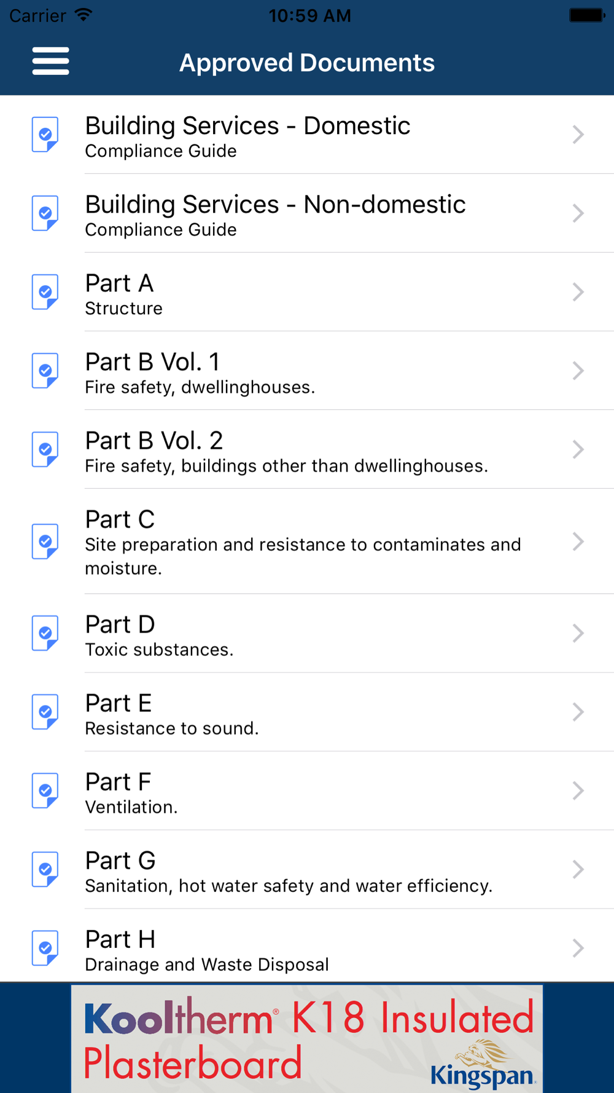Viewport: 614px width, 1093px height.
Task: Select Part E Resistance to sound
Action: click(307, 712)
